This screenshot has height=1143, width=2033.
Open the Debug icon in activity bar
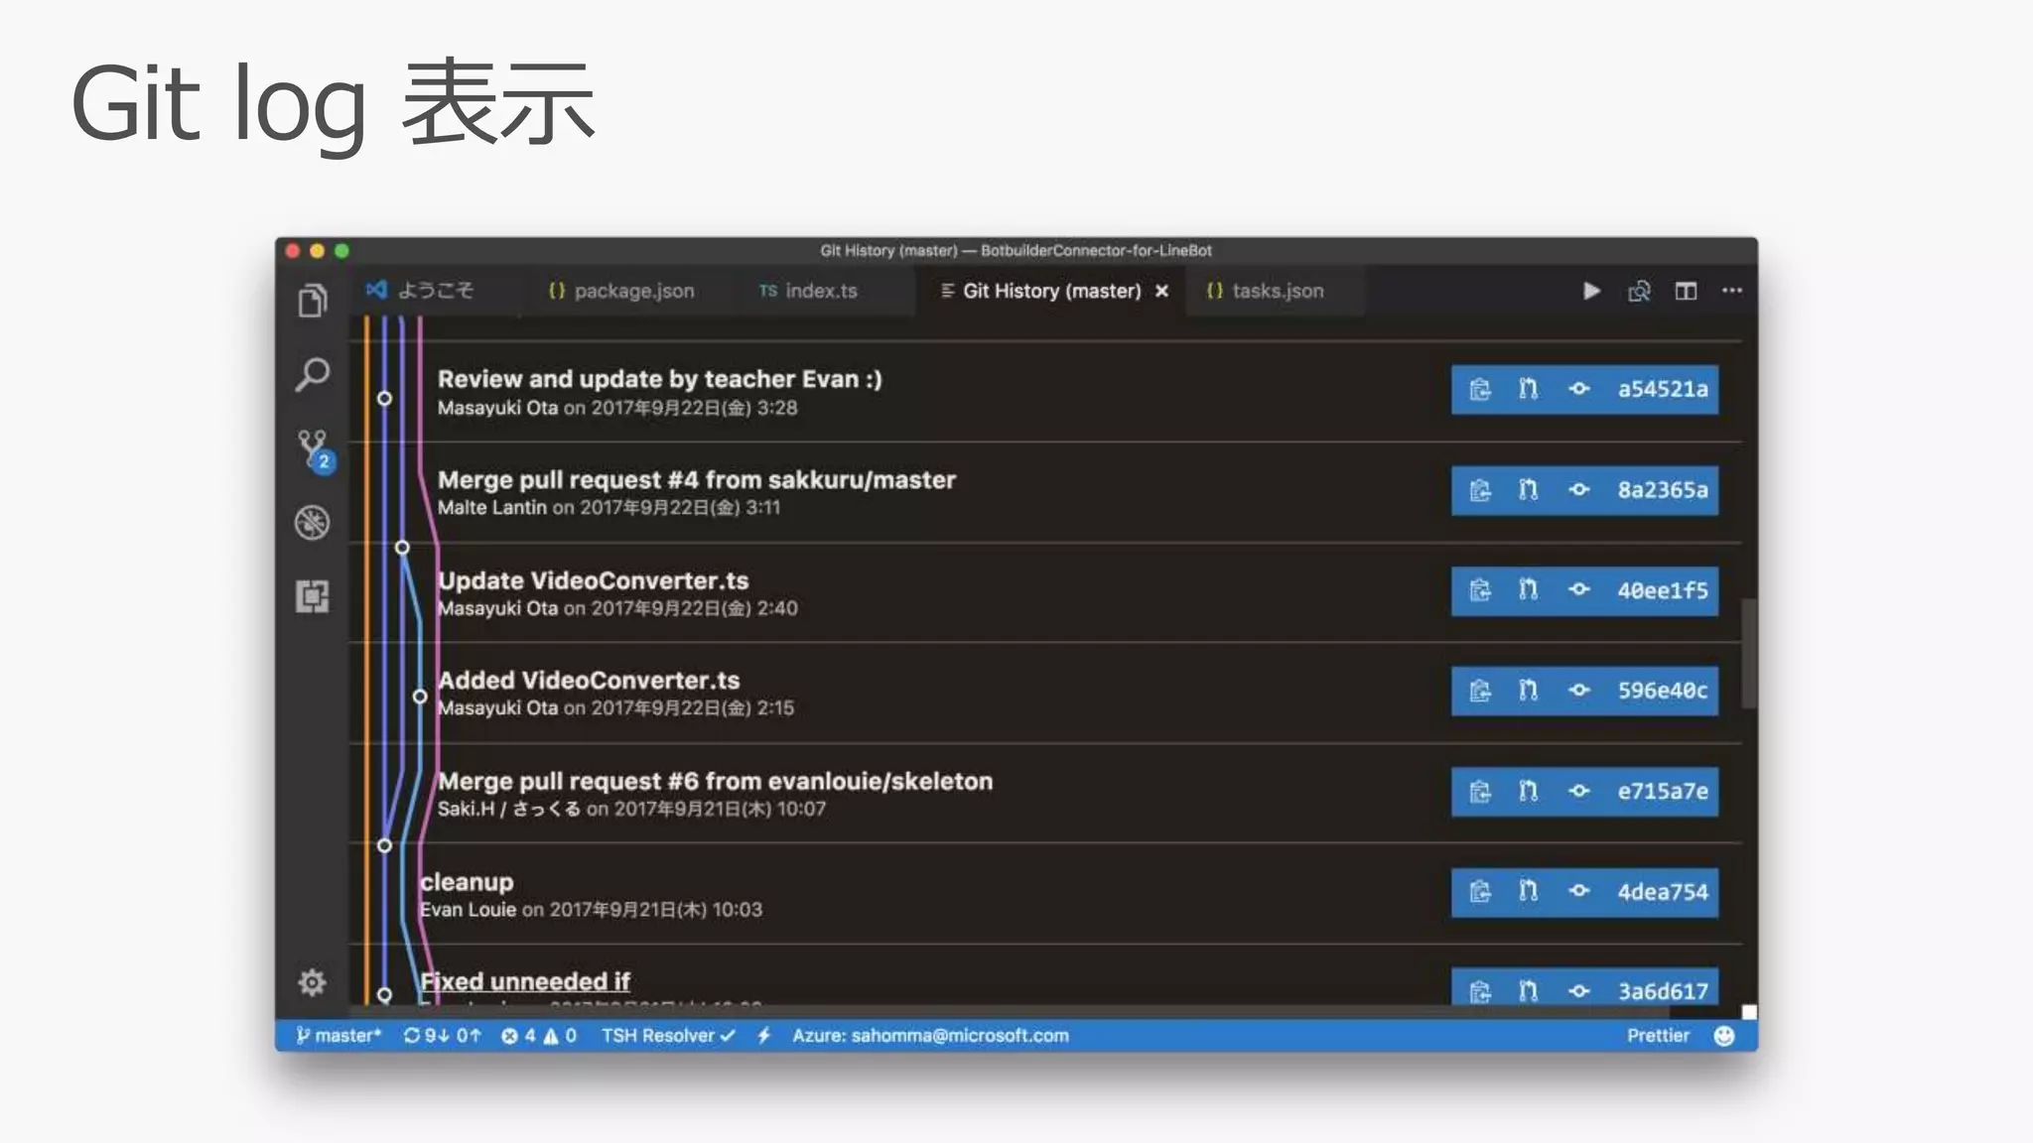coord(312,523)
